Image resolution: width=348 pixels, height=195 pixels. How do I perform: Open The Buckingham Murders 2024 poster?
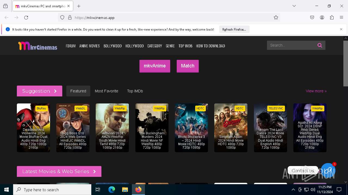click(152, 128)
